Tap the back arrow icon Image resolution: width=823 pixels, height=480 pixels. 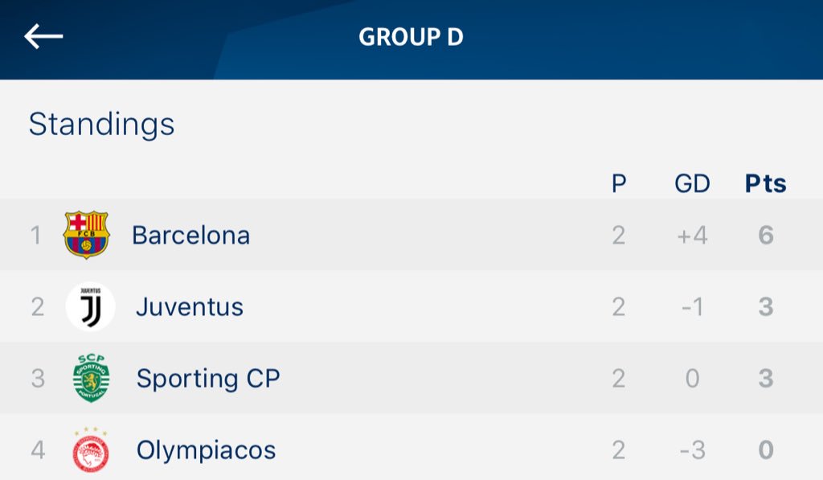tap(43, 36)
